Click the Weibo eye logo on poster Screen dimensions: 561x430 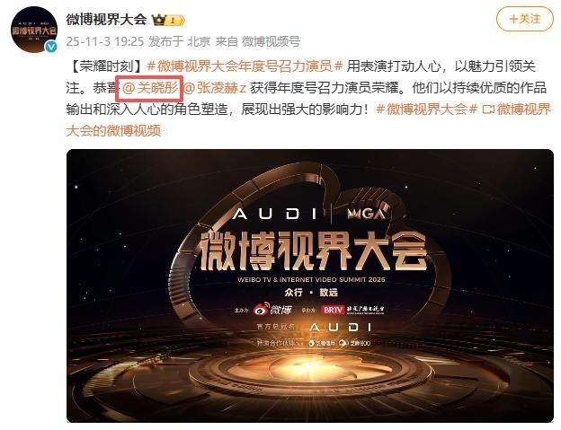click(x=272, y=310)
